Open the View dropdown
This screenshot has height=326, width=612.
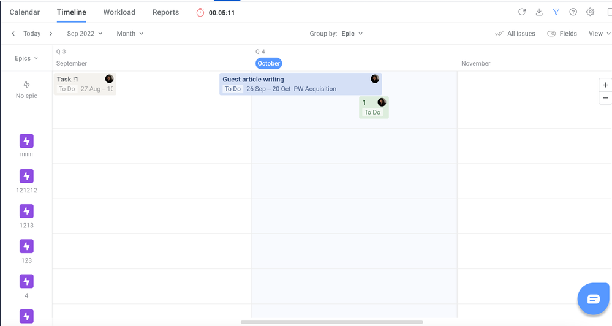tap(600, 34)
